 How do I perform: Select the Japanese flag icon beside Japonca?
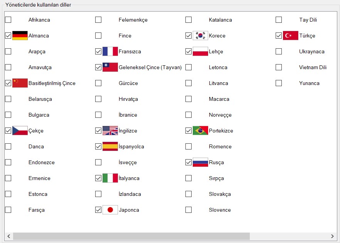pyautogui.click(x=110, y=210)
